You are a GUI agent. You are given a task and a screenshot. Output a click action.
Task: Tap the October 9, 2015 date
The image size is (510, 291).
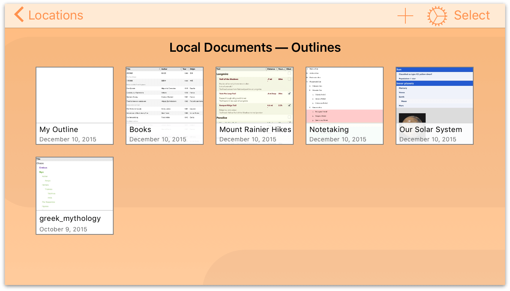[63, 229]
